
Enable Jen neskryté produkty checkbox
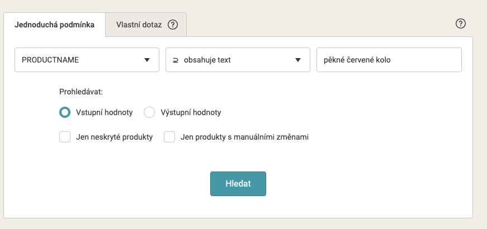(65, 137)
